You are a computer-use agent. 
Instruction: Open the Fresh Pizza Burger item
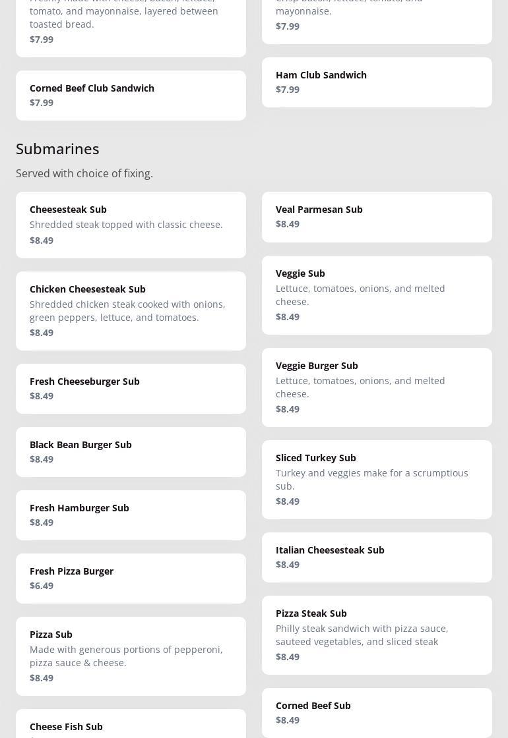[131, 579]
